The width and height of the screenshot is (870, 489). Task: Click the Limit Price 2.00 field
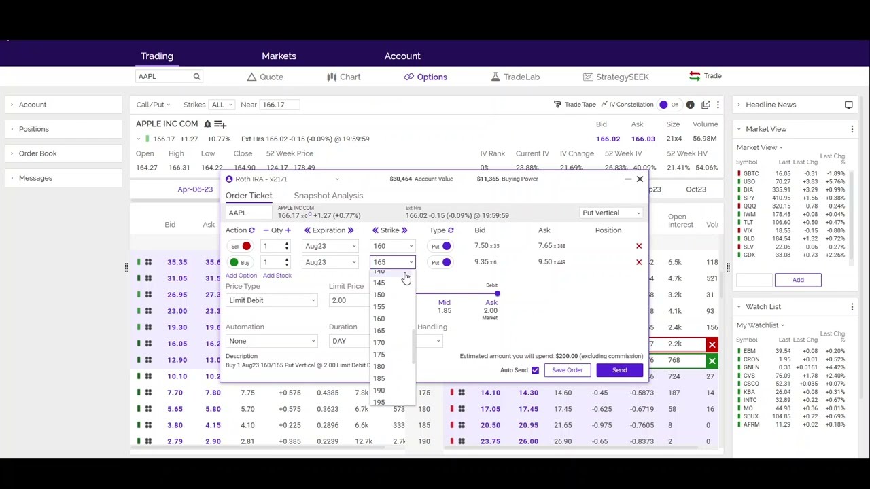349,300
